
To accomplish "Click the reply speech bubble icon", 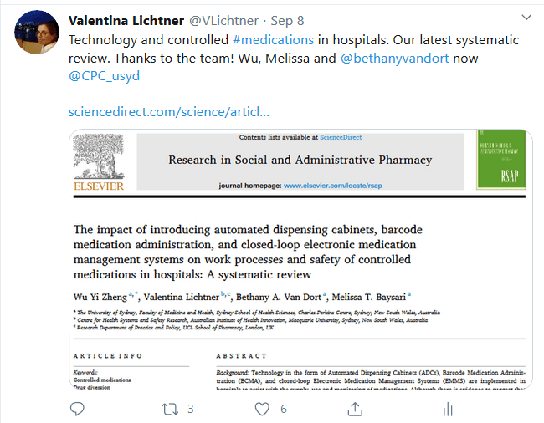I will 77,409.
